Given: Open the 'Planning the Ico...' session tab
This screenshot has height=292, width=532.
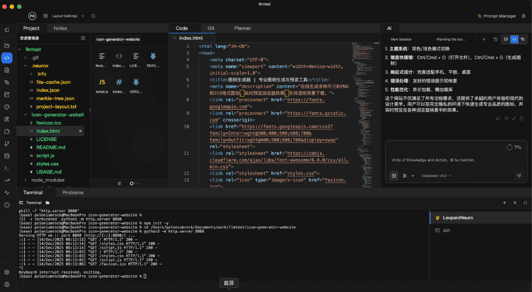Looking at the screenshot, I should click(451, 39).
